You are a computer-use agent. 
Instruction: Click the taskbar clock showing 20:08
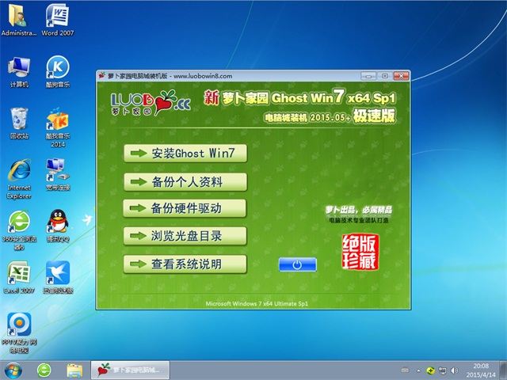click(482, 370)
